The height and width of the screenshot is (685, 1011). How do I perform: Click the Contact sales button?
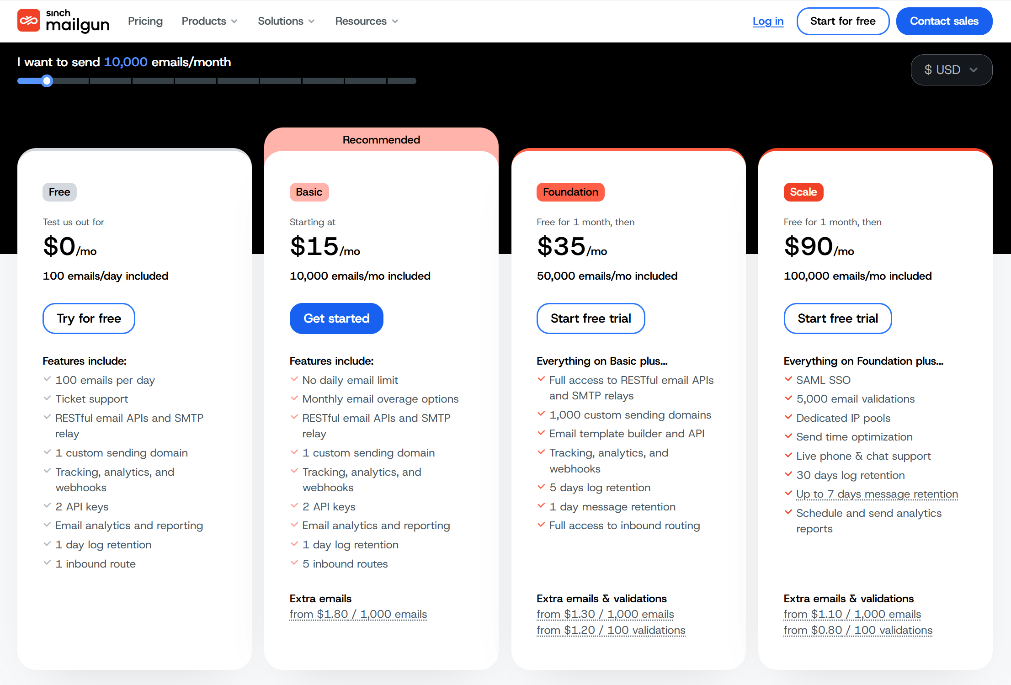[944, 21]
